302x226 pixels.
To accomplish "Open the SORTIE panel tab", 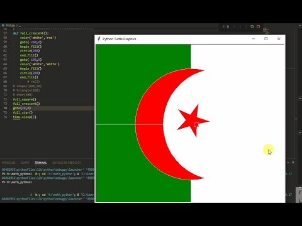I will (25, 163).
